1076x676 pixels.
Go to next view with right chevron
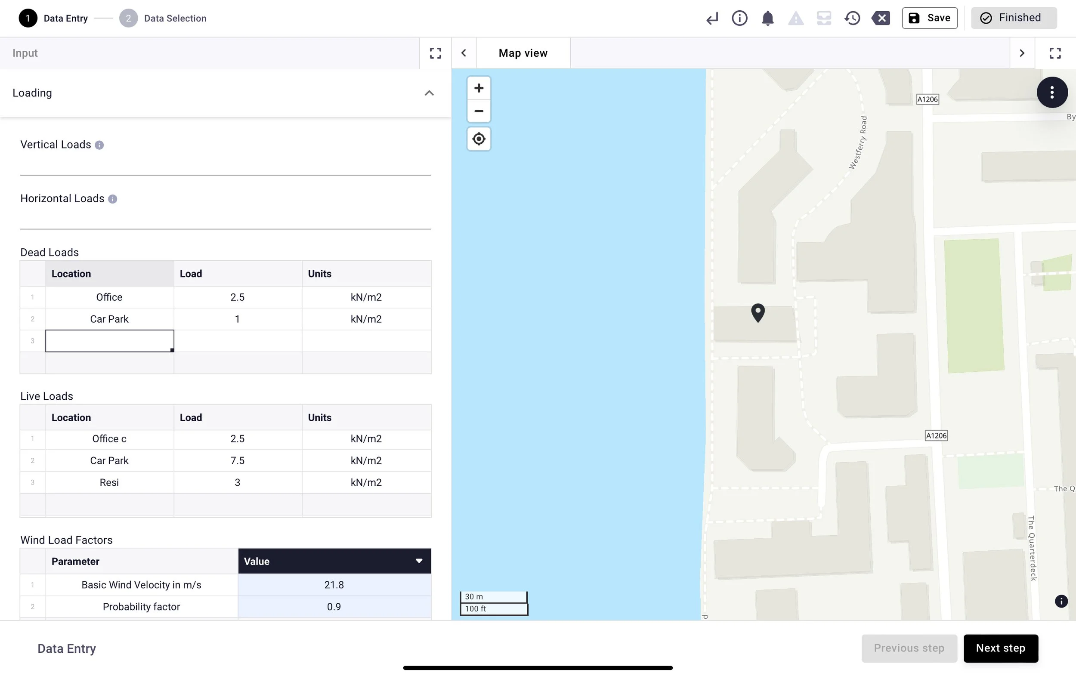(1021, 53)
